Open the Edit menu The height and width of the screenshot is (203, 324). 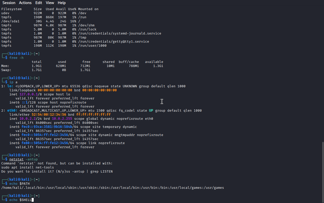coord(39,3)
